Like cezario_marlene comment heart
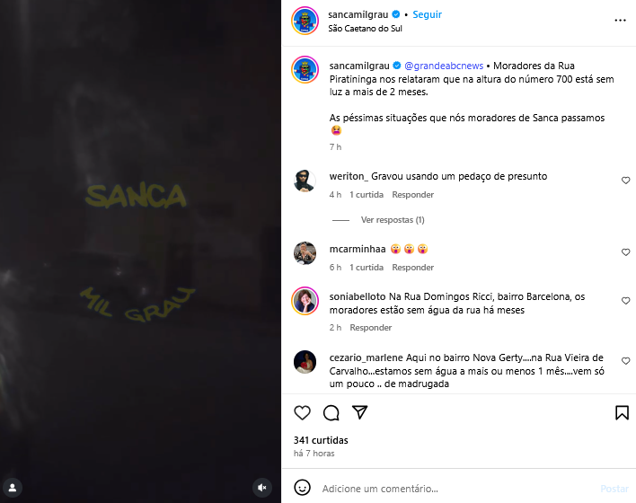 626,361
